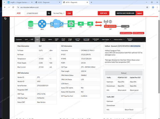Click the RADIUS database icon
160x119 pixels.
point(31,24)
